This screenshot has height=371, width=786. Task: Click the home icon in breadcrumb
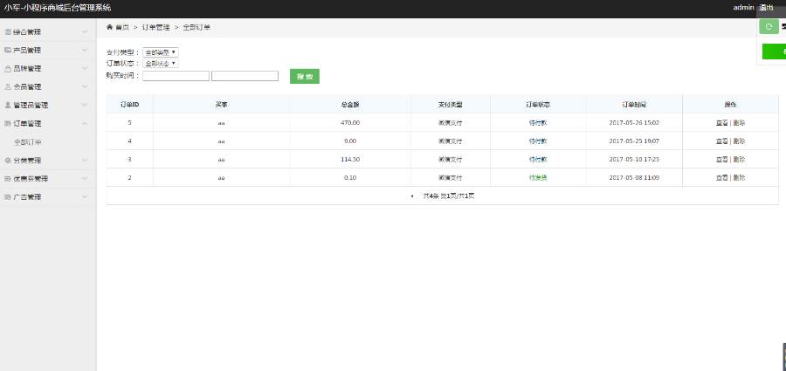(x=109, y=27)
